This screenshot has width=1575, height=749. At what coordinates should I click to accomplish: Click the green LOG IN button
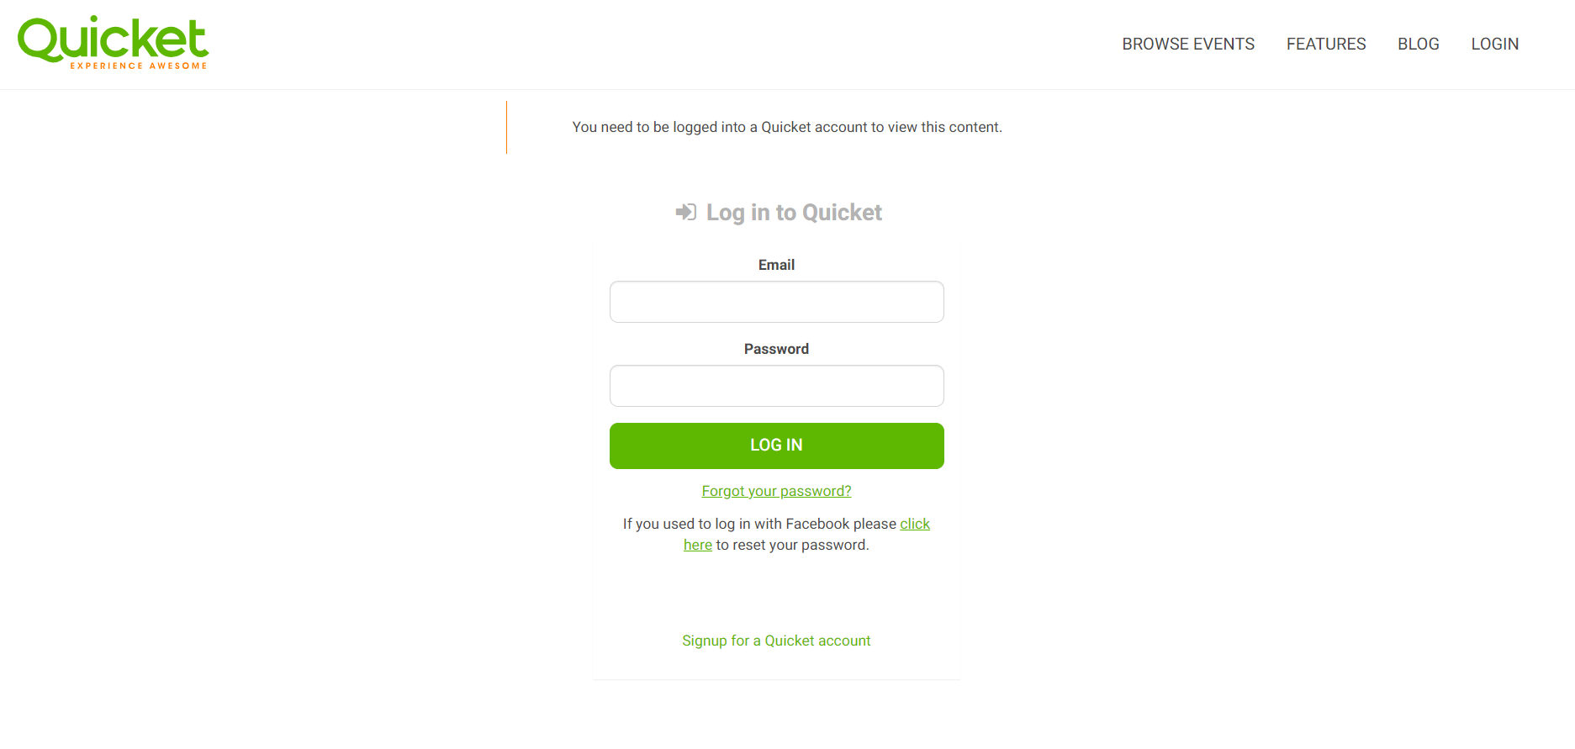tap(776, 446)
